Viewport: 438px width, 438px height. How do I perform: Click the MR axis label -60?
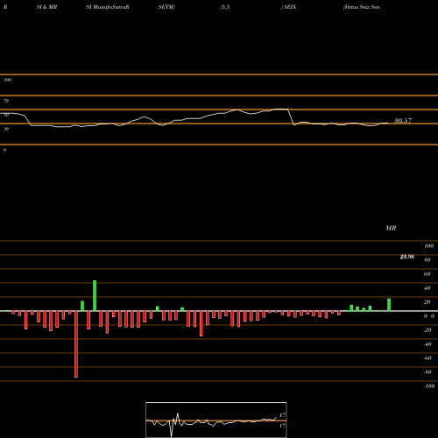[427, 358]
